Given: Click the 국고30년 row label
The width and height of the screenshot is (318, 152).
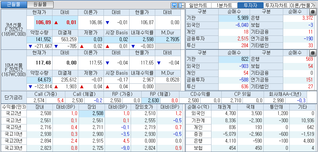Looking at the screenshot, I should pos(14,148).
